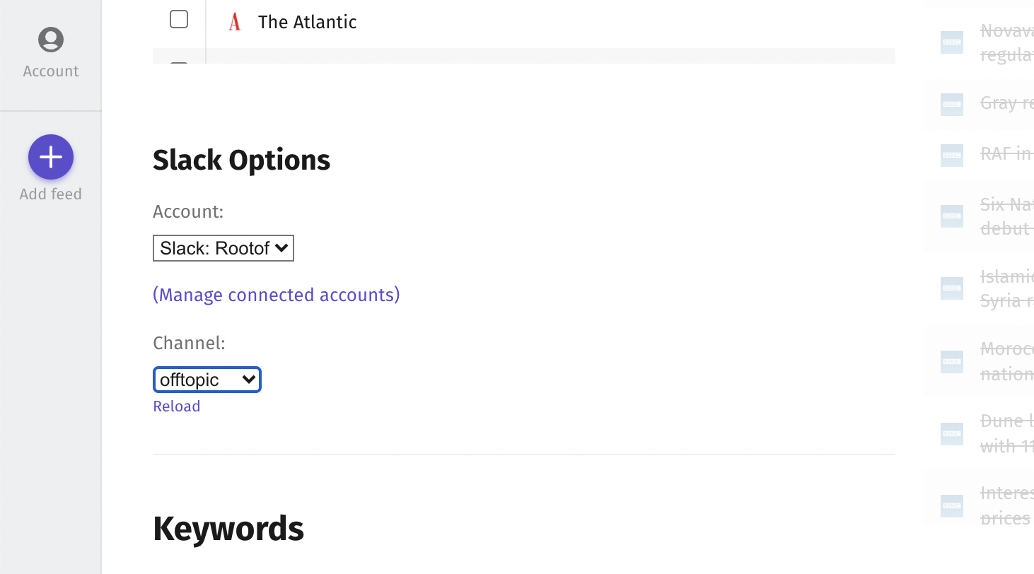Screen dimensions: 1034x574
Task: Open the Channel dropdown showing offtopic
Action: point(207,380)
